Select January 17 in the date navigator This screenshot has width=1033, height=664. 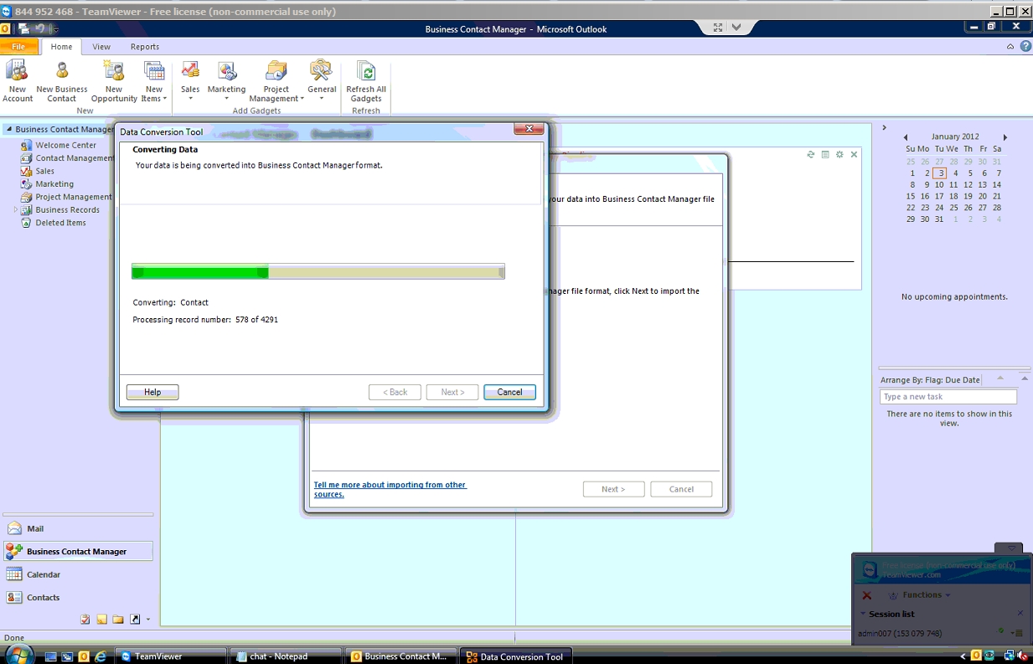[940, 196]
